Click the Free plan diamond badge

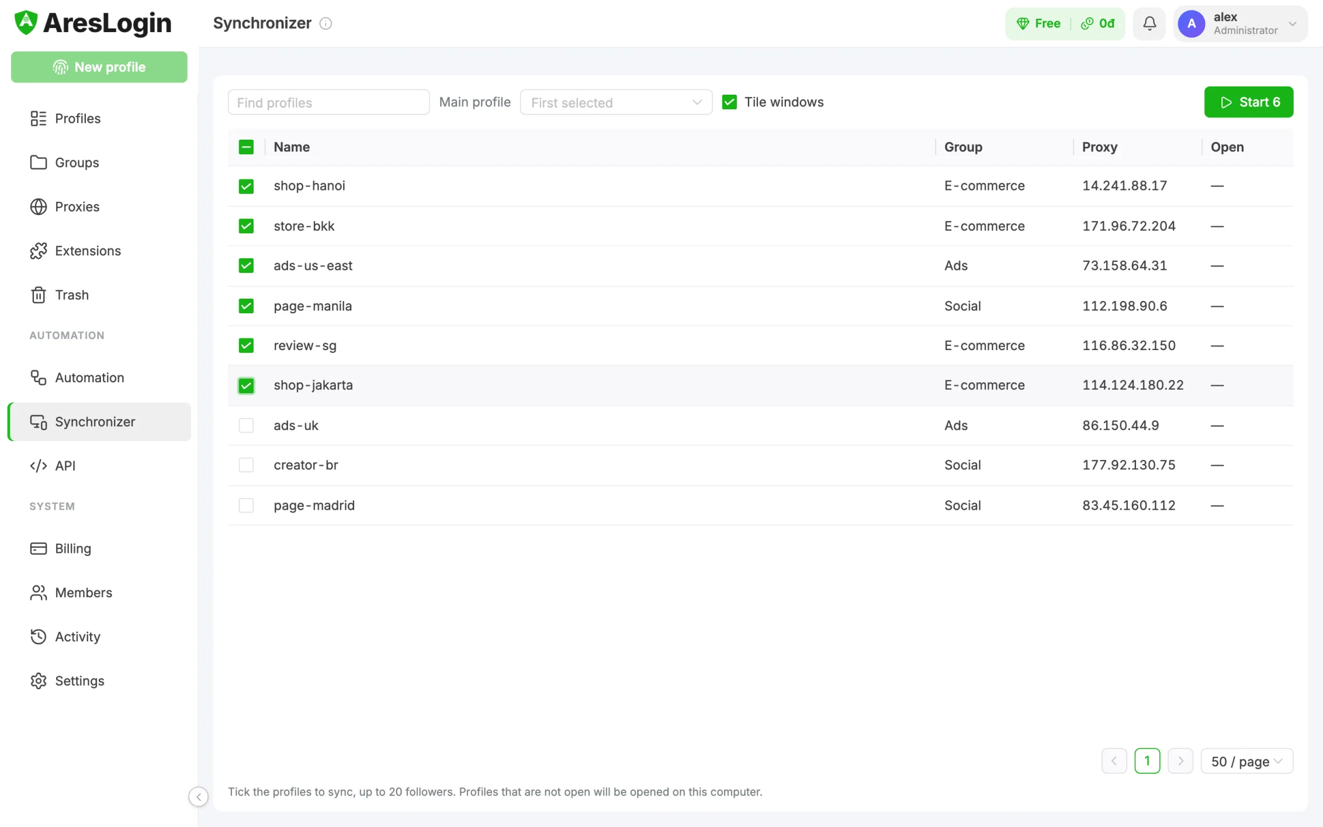pyautogui.click(x=1038, y=23)
